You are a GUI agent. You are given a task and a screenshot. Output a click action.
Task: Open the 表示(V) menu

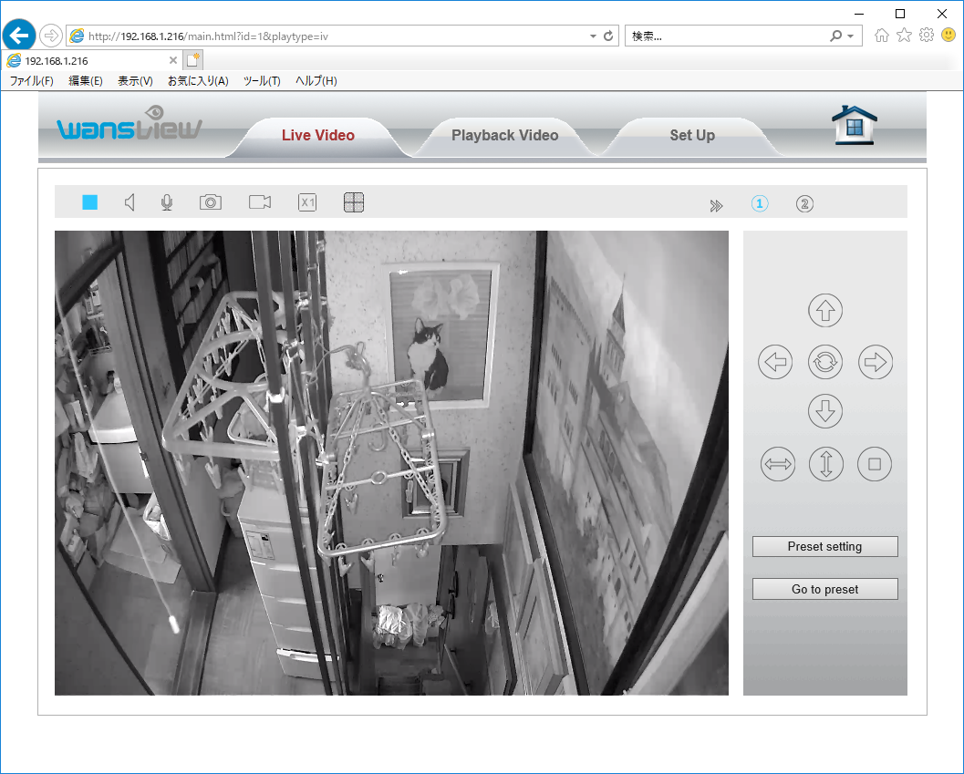(135, 80)
